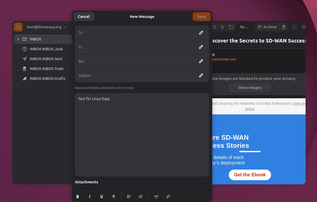317x202 pixels.
Task: Toggle bold formatting in message toolbar
Action: point(77,197)
